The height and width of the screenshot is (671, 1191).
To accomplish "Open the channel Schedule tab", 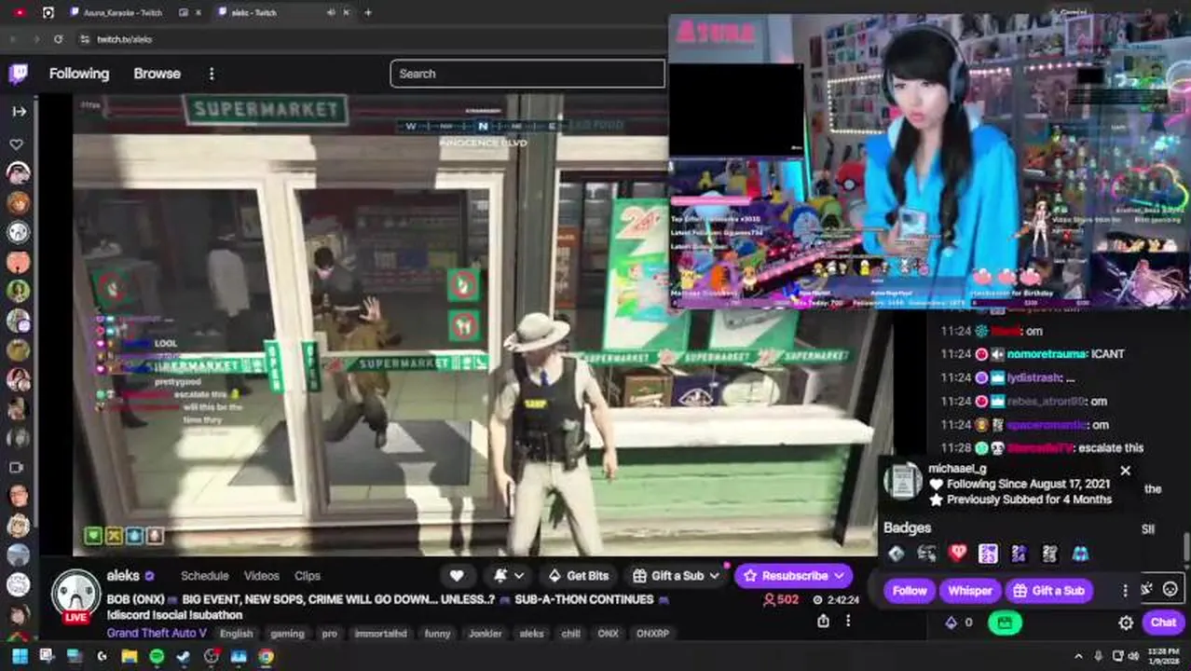I will [204, 576].
